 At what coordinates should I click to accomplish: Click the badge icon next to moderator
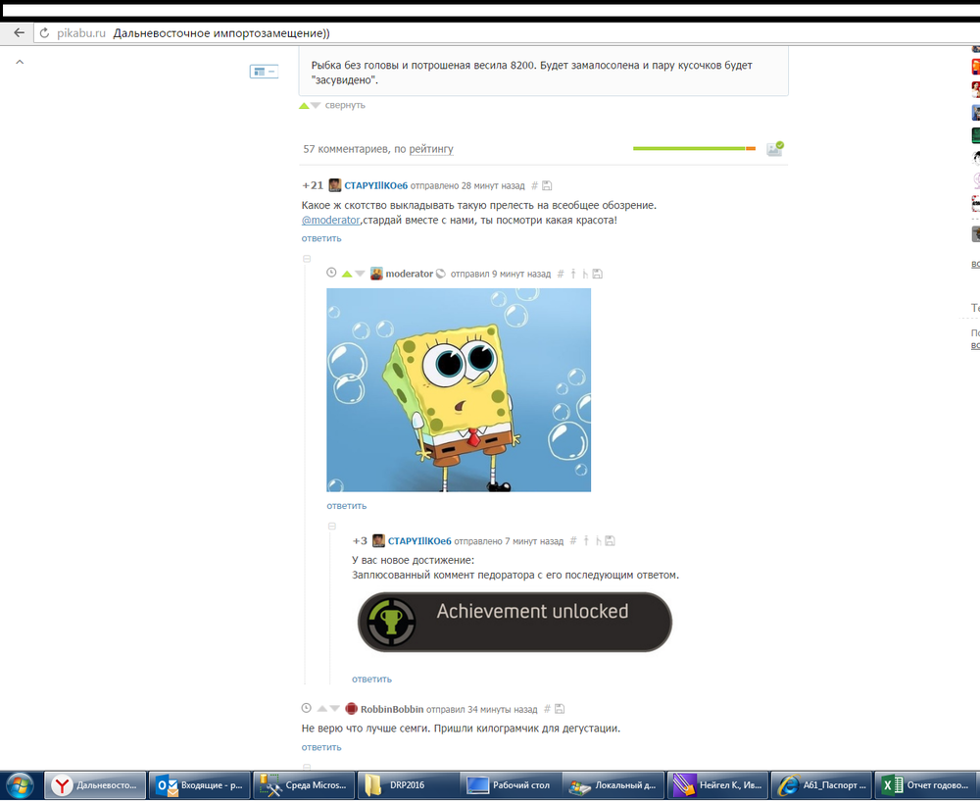441,274
